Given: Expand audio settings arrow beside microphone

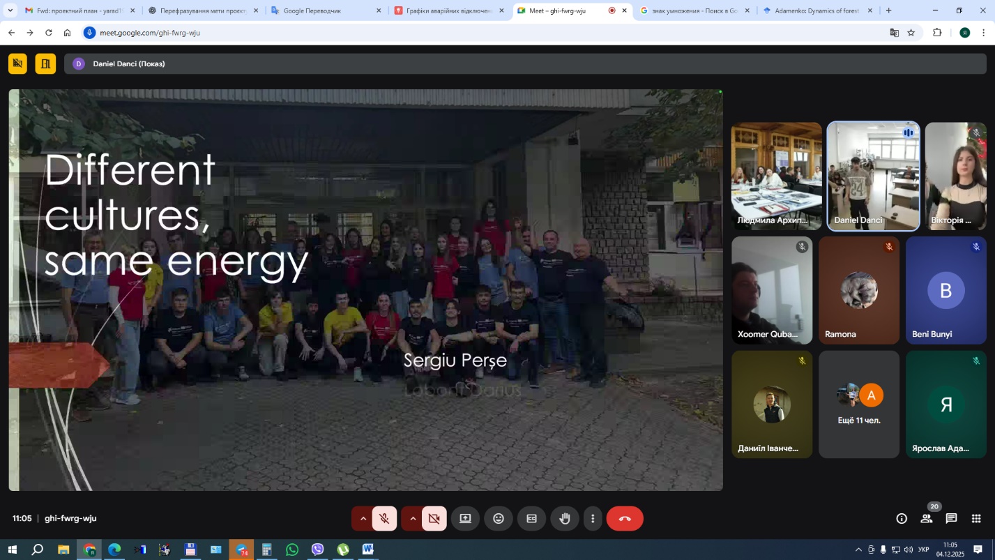Looking at the screenshot, I should (x=363, y=518).
